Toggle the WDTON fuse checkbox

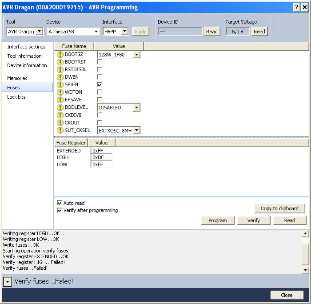pos(100,92)
